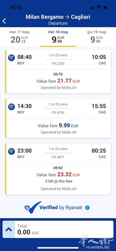116x251 pixels.
Task: Open the Verified by Ryanair info icon
Action: 87,208
